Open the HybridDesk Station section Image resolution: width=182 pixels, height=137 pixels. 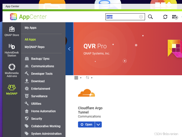12,50
